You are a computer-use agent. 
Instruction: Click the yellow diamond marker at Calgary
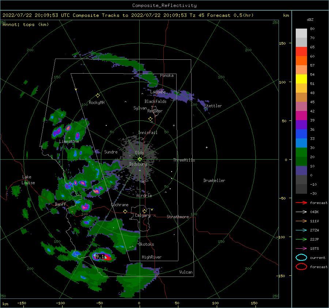tap(144, 211)
